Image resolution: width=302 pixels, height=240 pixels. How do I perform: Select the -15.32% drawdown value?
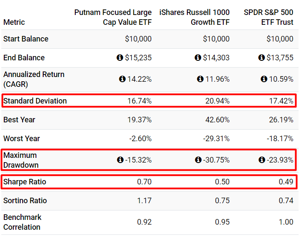pyautogui.click(x=139, y=160)
